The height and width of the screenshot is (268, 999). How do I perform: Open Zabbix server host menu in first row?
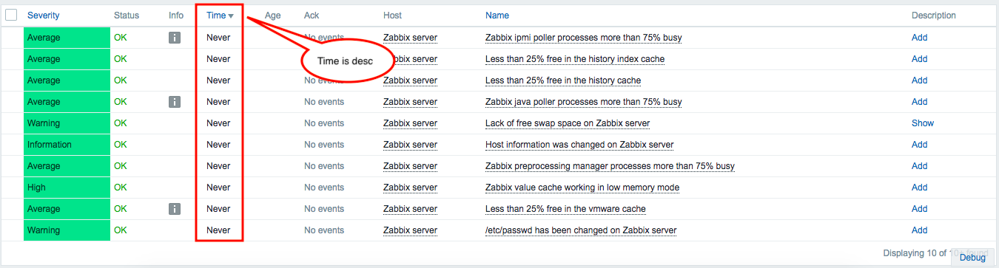(x=410, y=38)
